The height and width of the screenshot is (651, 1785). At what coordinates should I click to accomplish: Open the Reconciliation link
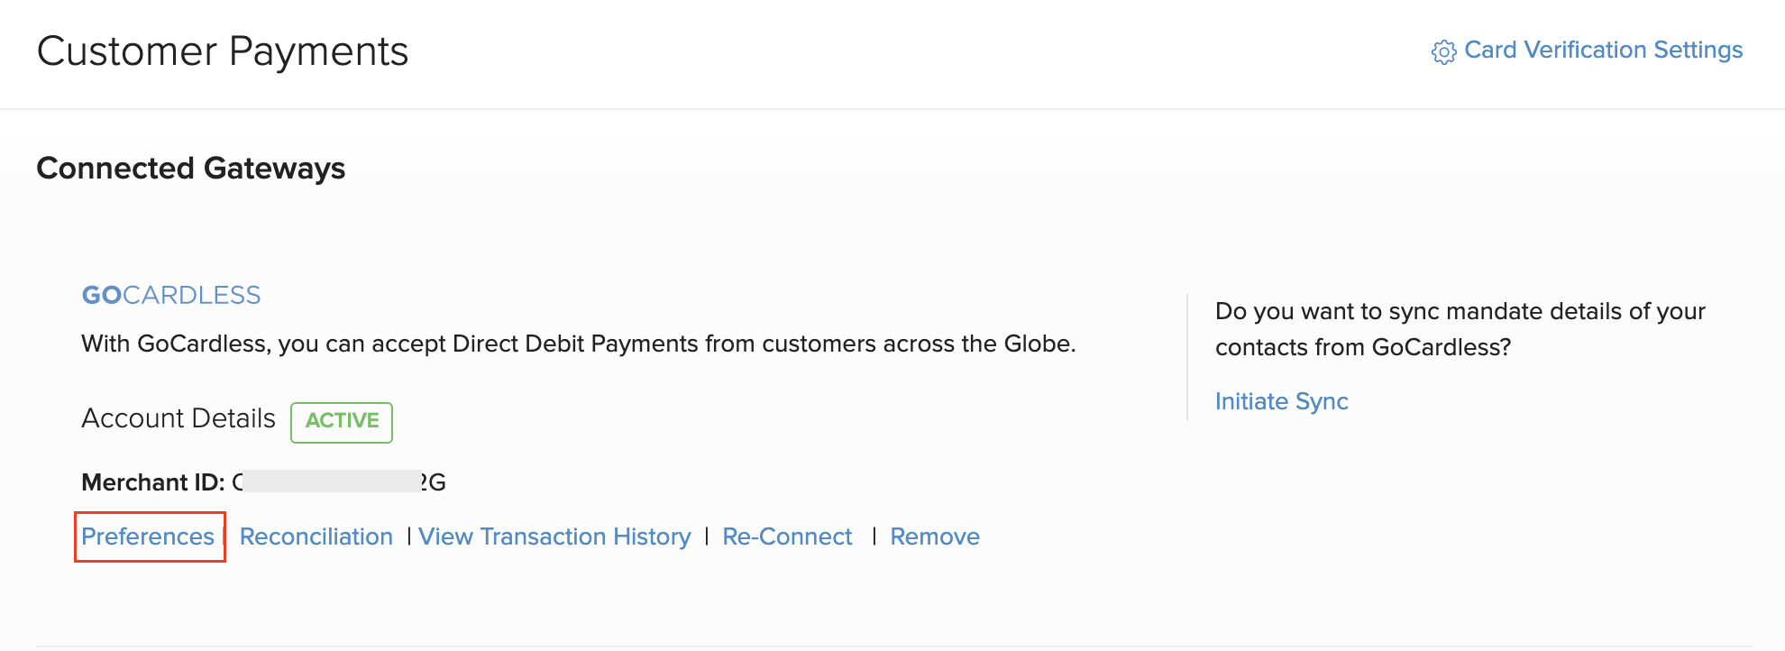tap(316, 536)
